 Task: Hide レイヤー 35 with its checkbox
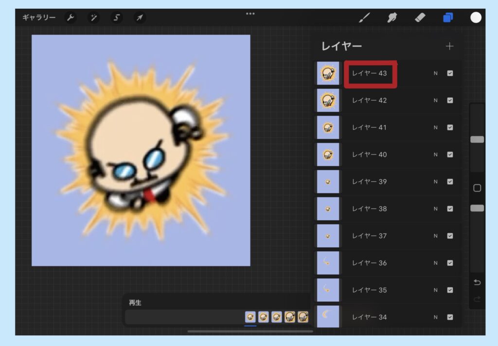pos(450,290)
